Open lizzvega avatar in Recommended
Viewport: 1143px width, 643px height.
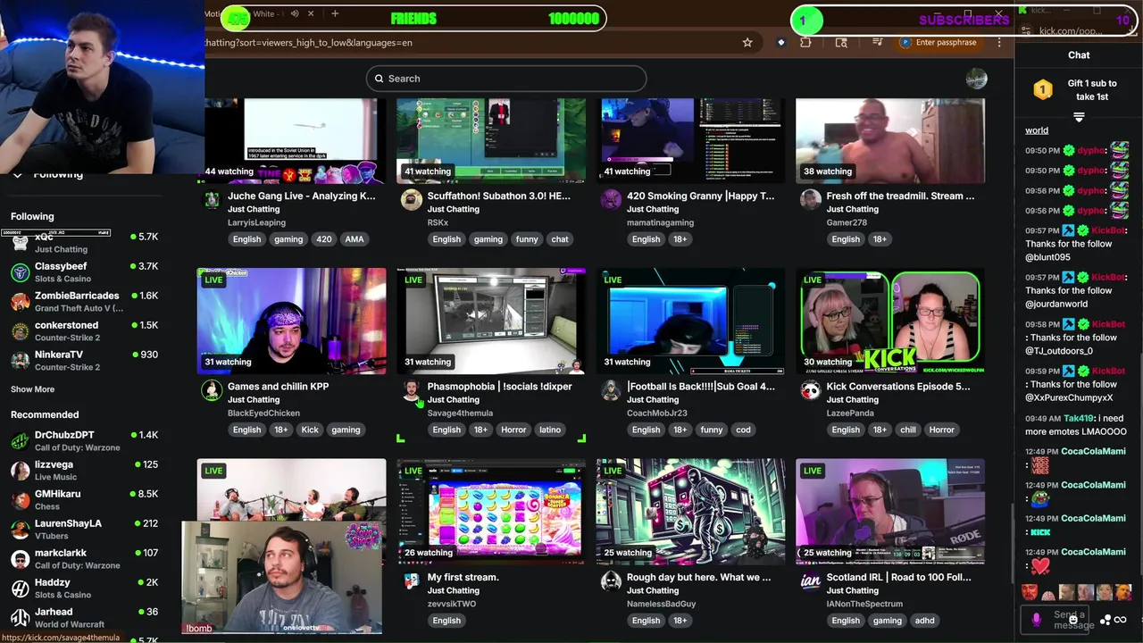pos(20,471)
